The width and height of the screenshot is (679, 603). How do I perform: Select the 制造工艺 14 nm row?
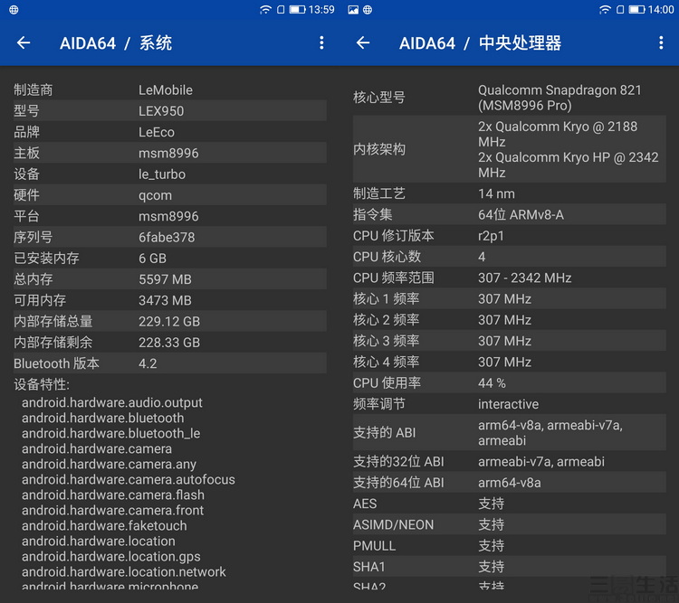[x=508, y=193]
